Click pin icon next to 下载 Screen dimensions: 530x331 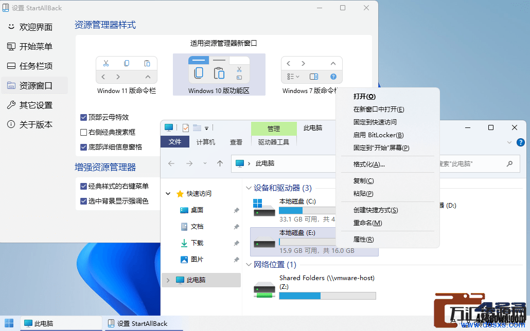tap(236, 243)
